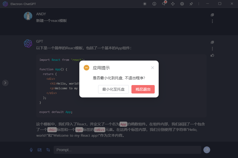Copy ANDY's message with the copy icon
Screen dimensions: 238x158
pos(212,15)
